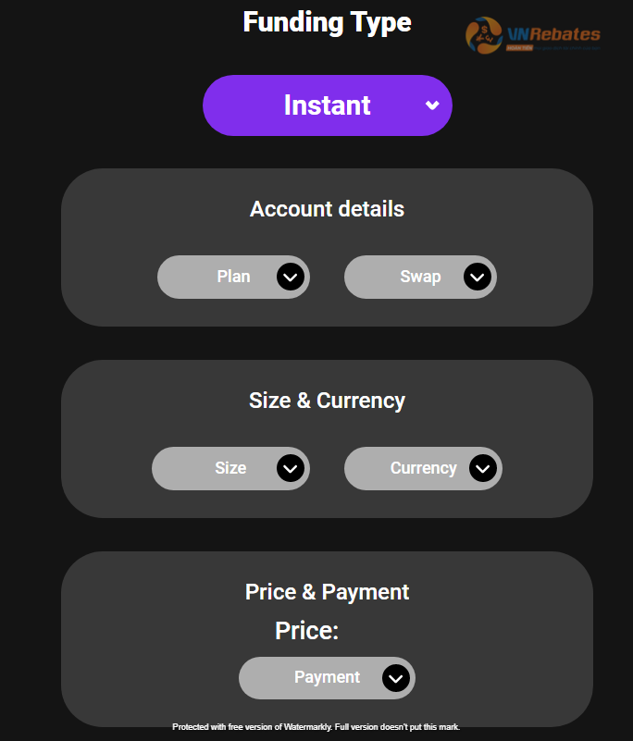This screenshot has width=633, height=741.
Task: Expand the Plan dropdown
Action: [233, 277]
